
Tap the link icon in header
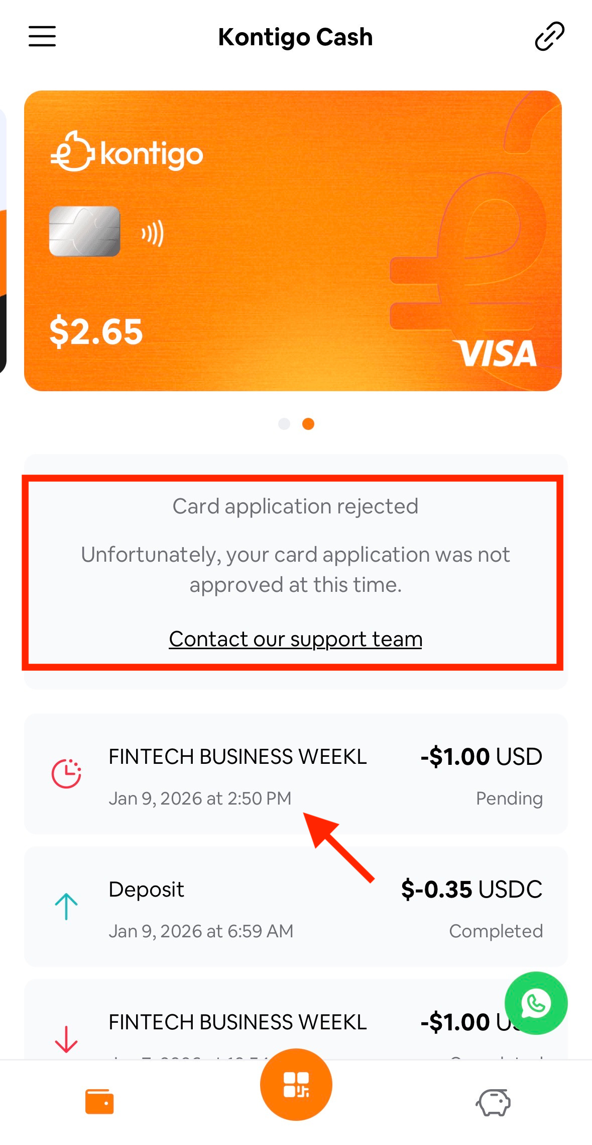(x=549, y=36)
